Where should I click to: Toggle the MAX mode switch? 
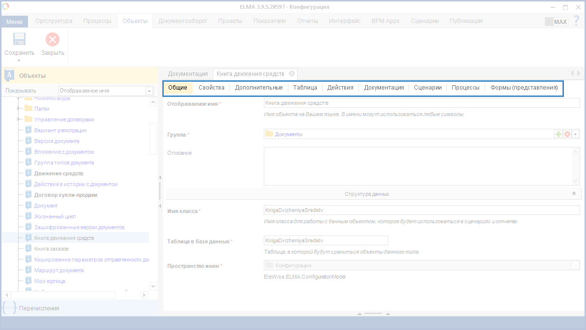[556, 22]
